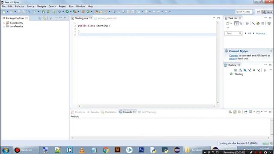Expand the All tasks filter arrow
This screenshot has height=154, width=274.
tap(245, 33)
